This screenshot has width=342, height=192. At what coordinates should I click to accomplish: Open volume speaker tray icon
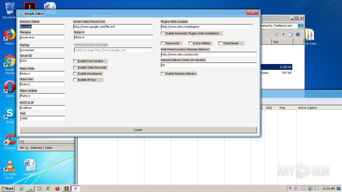304,189
